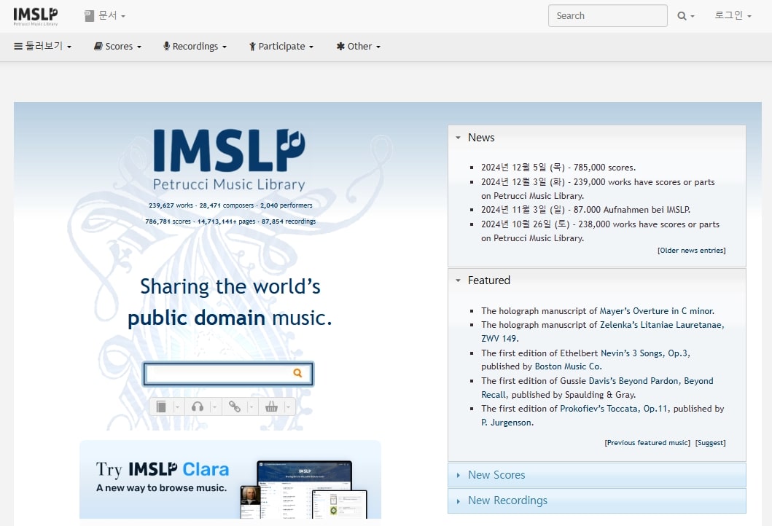Viewport: 772px width, 526px height.
Task: Expand the New Recordings section
Action: click(x=597, y=501)
